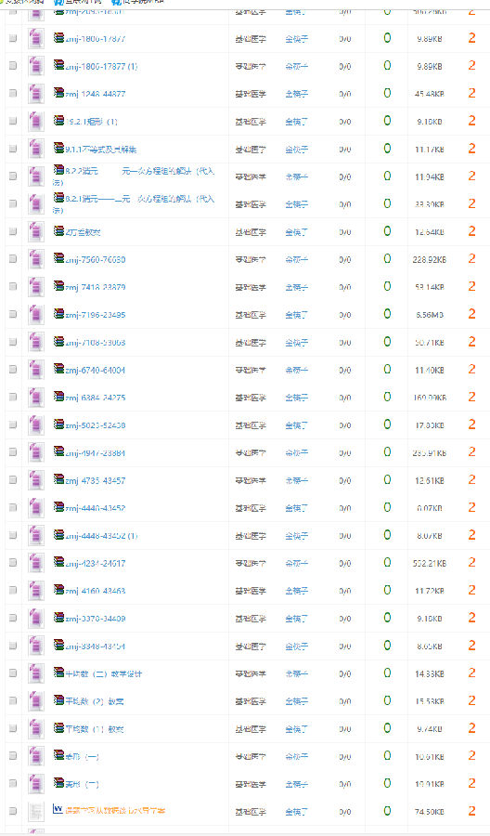Click the archive icon beside zmj-7560-76630
Viewport: 490px width, 836px height.
point(58,258)
